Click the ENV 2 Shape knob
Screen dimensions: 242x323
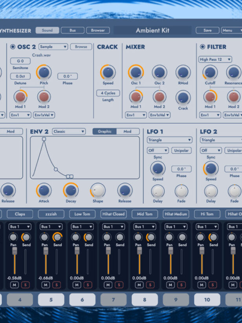point(97,190)
